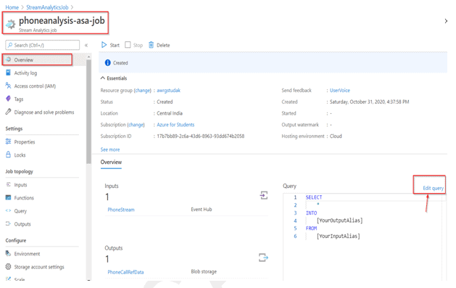The height and width of the screenshot is (288, 456).
Task: Expand the right chevron at top corner
Action: coord(446,21)
